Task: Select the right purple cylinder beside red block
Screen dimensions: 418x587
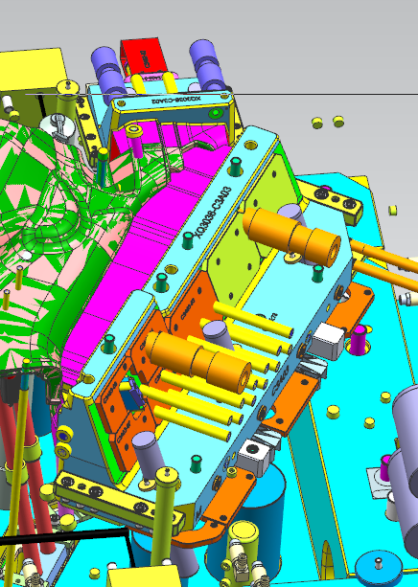Action: point(206,63)
